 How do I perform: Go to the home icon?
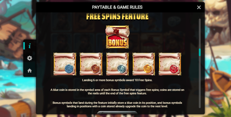[29, 71]
